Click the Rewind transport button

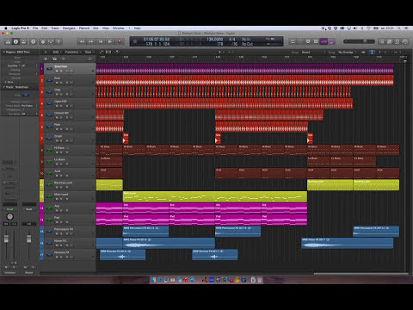(x=82, y=41)
